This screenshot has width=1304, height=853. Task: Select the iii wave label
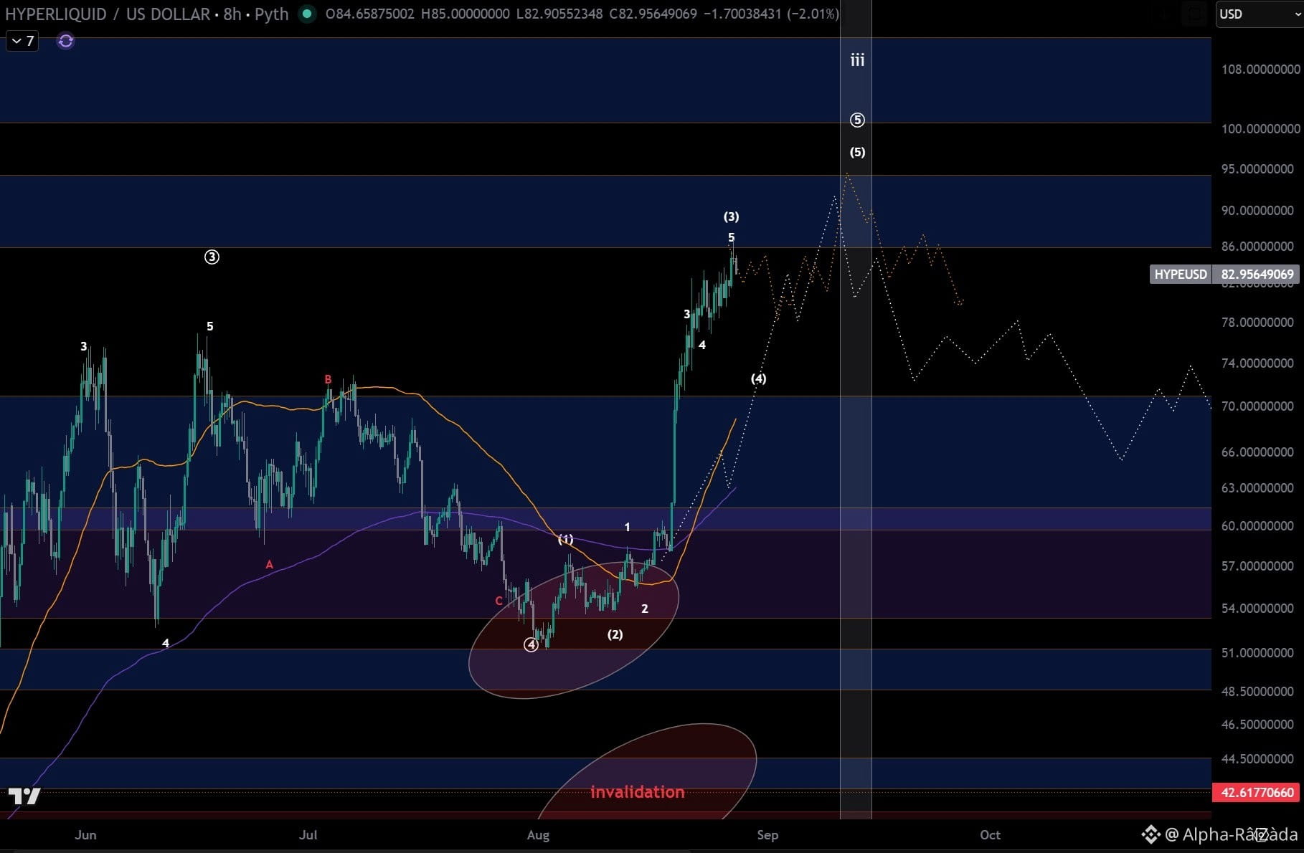point(857,60)
